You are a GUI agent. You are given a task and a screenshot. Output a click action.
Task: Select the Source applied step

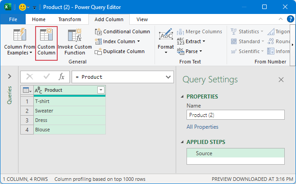[x=235, y=153]
